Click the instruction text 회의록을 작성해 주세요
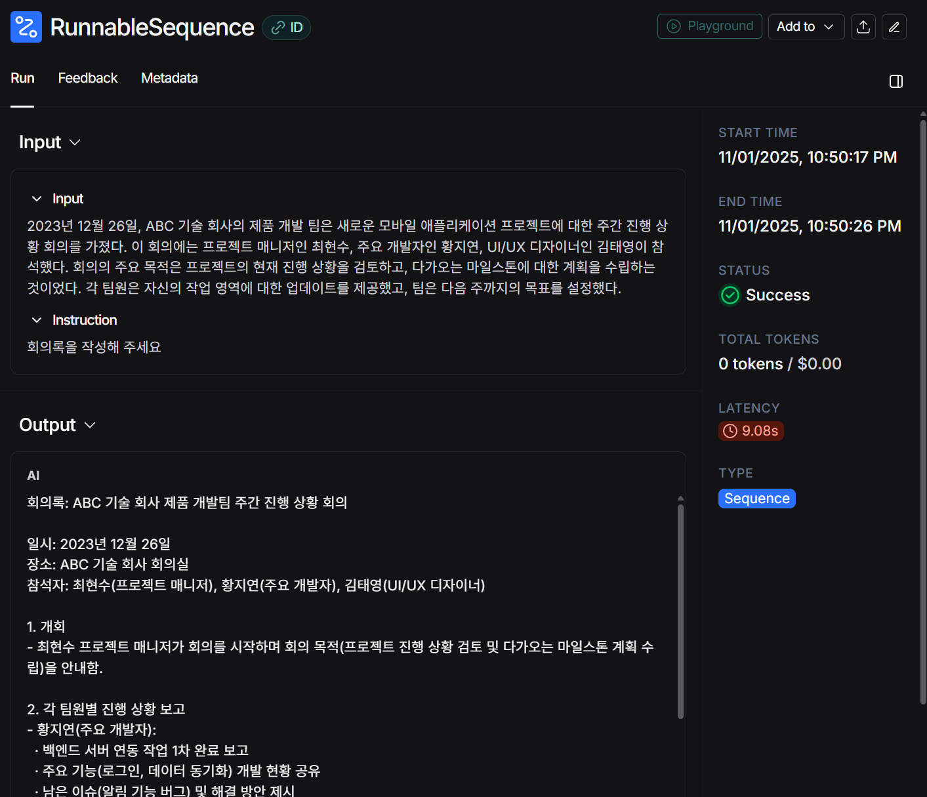This screenshot has height=797, width=927. (94, 347)
